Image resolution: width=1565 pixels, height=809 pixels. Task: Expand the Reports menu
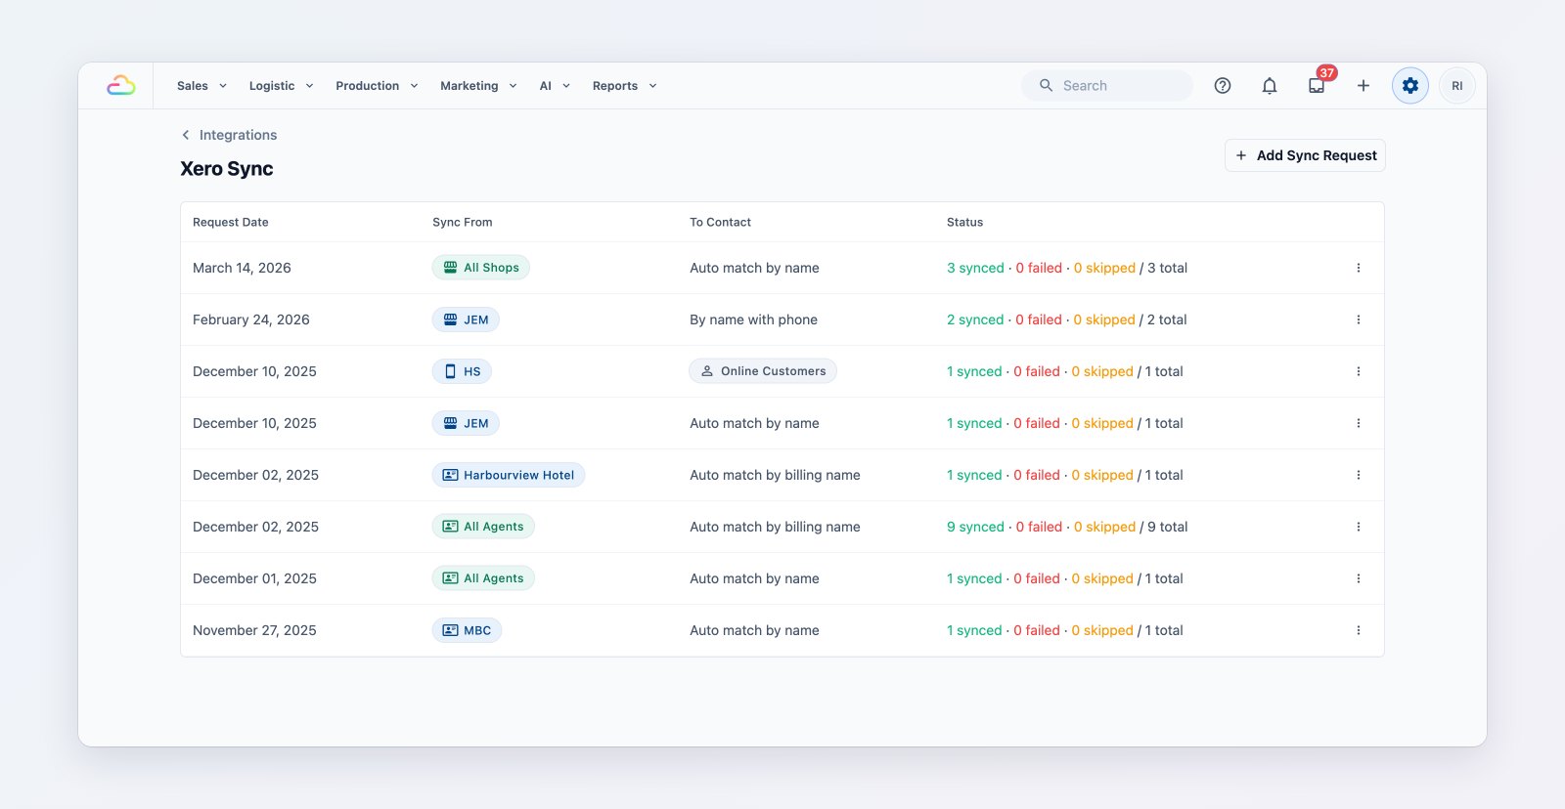[x=625, y=86]
